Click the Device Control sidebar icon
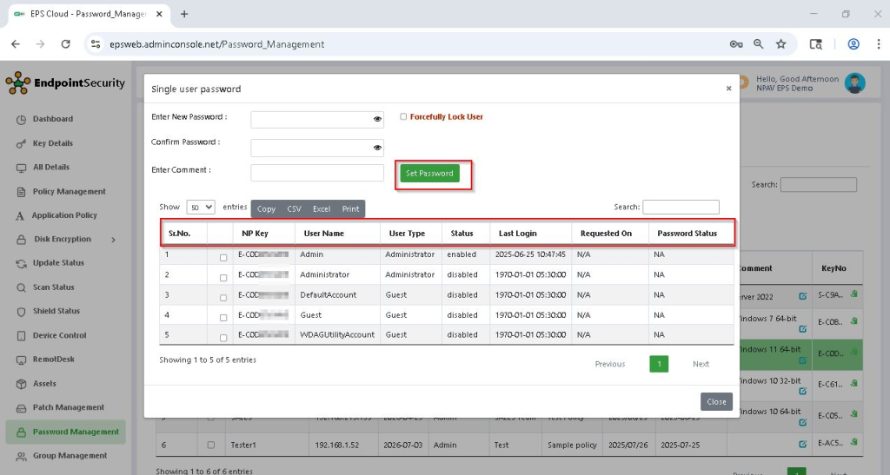890x475 pixels. pos(22,335)
